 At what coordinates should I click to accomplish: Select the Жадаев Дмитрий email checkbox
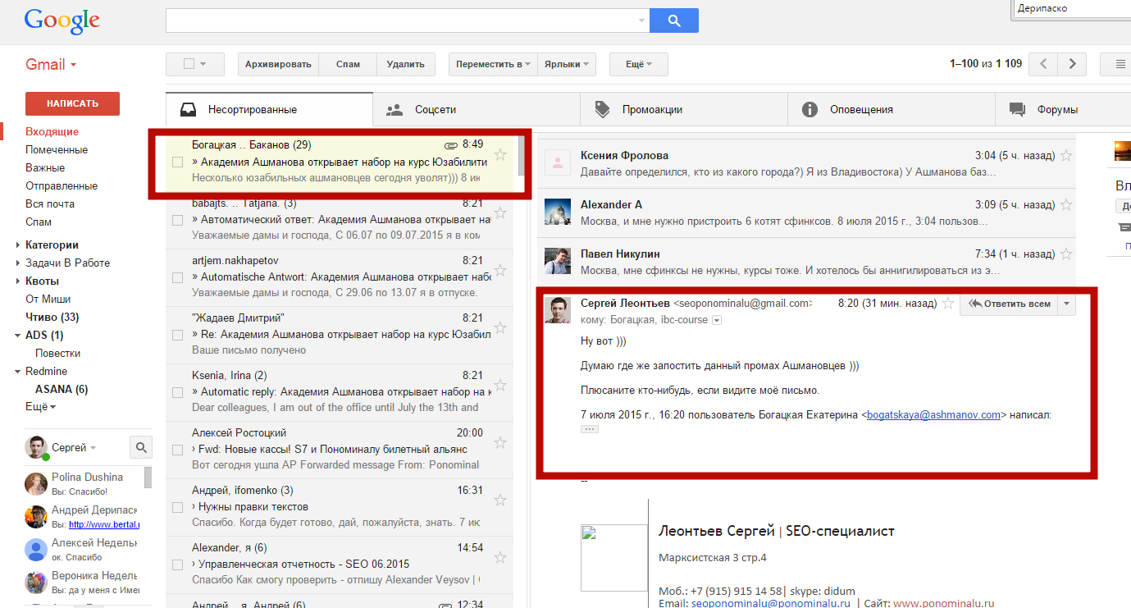pos(177,335)
